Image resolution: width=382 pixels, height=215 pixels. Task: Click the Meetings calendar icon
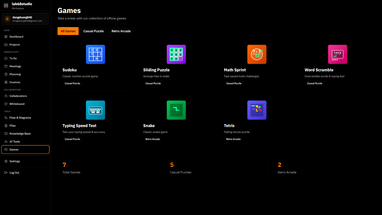pyautogui.click(x=6, y=66)
